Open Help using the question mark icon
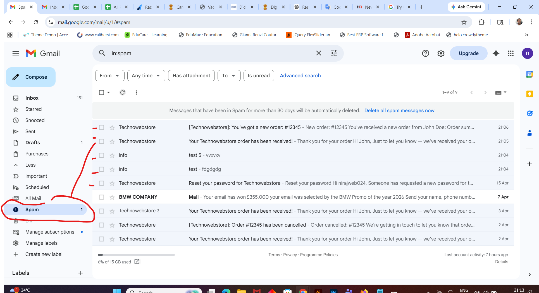 (425, 53)
